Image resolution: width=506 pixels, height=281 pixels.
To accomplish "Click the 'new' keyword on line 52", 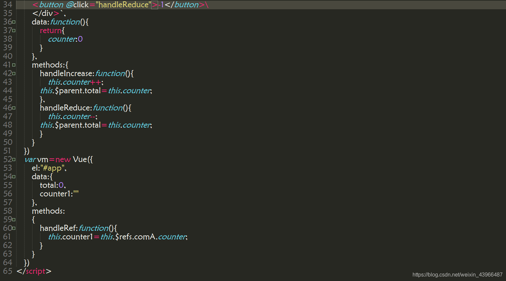I will pyautogui.click(x=63, y=159).
